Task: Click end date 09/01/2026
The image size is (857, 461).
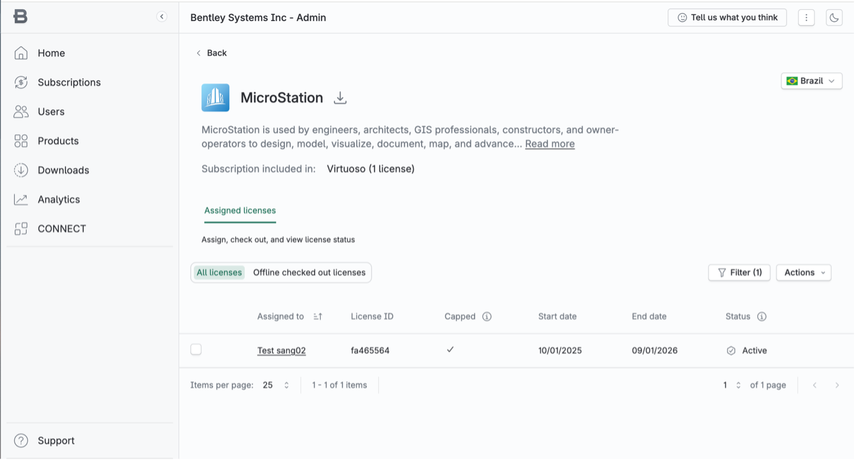Action: point(655,350)
